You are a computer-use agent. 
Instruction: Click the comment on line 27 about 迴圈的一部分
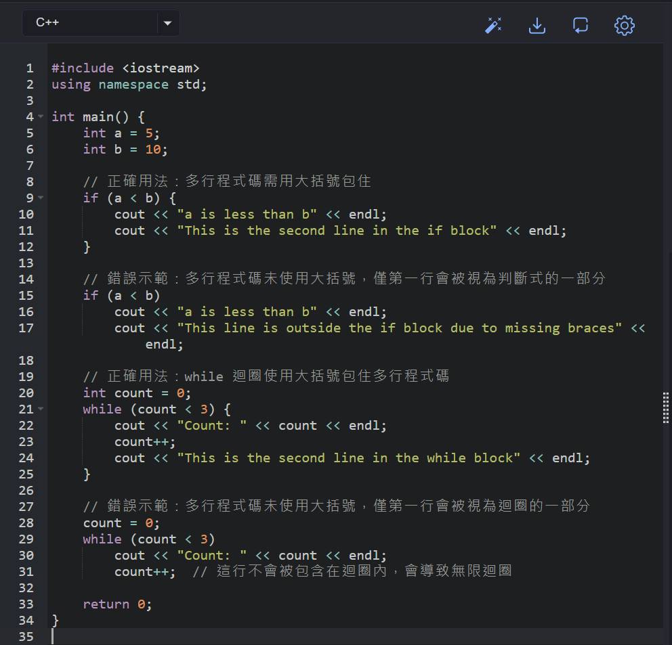coord(337,506)
